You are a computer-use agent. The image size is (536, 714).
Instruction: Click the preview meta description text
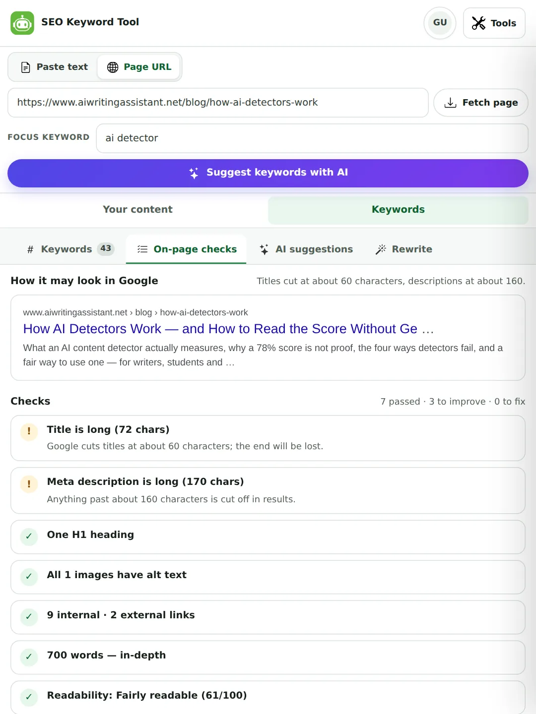coord(263,355)
